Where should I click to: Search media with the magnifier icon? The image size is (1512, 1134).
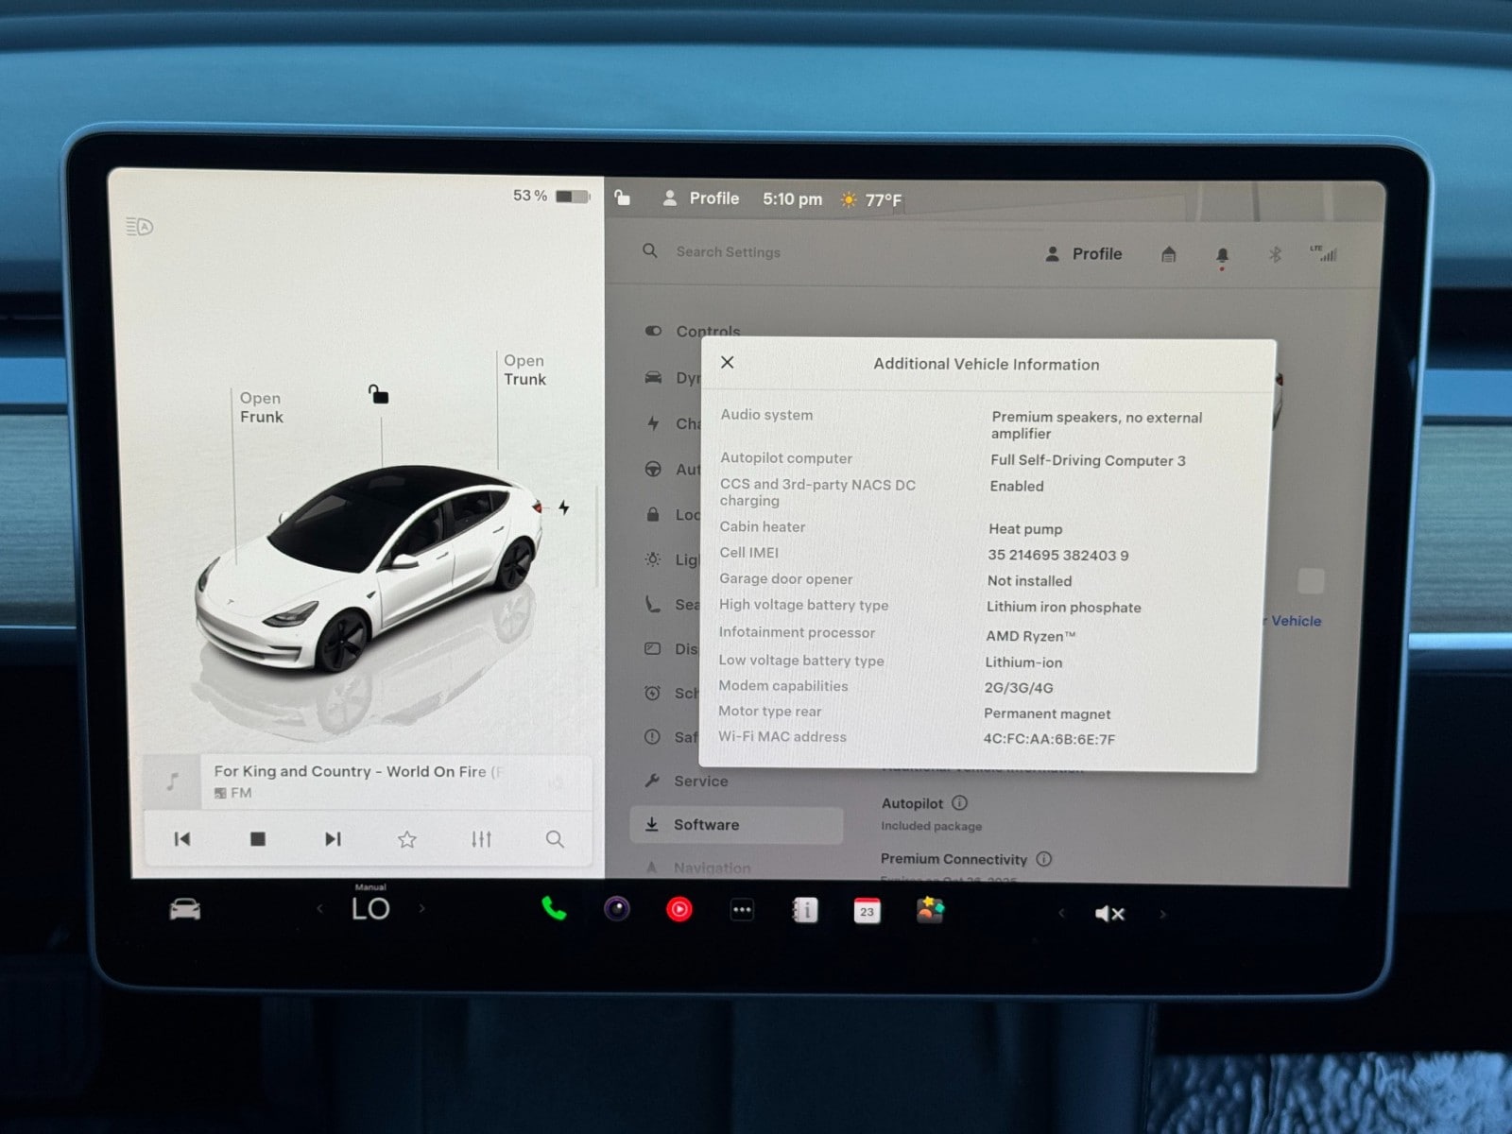pos(555,839)
